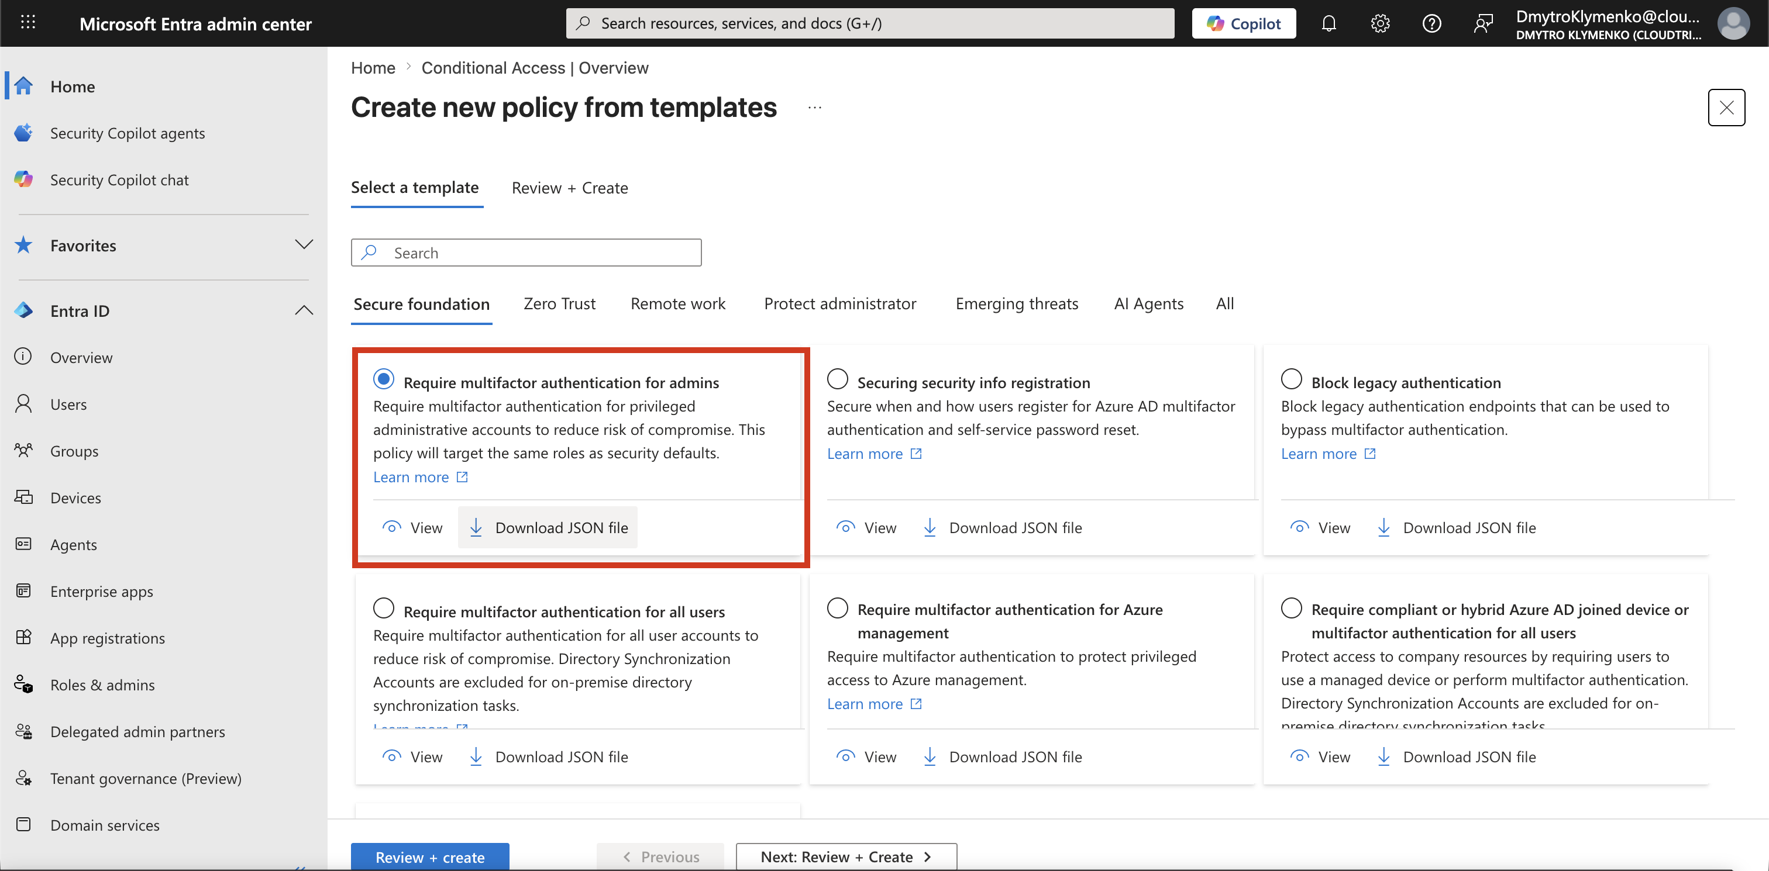Open the account avatar picture

click(x=1733, y=23)
